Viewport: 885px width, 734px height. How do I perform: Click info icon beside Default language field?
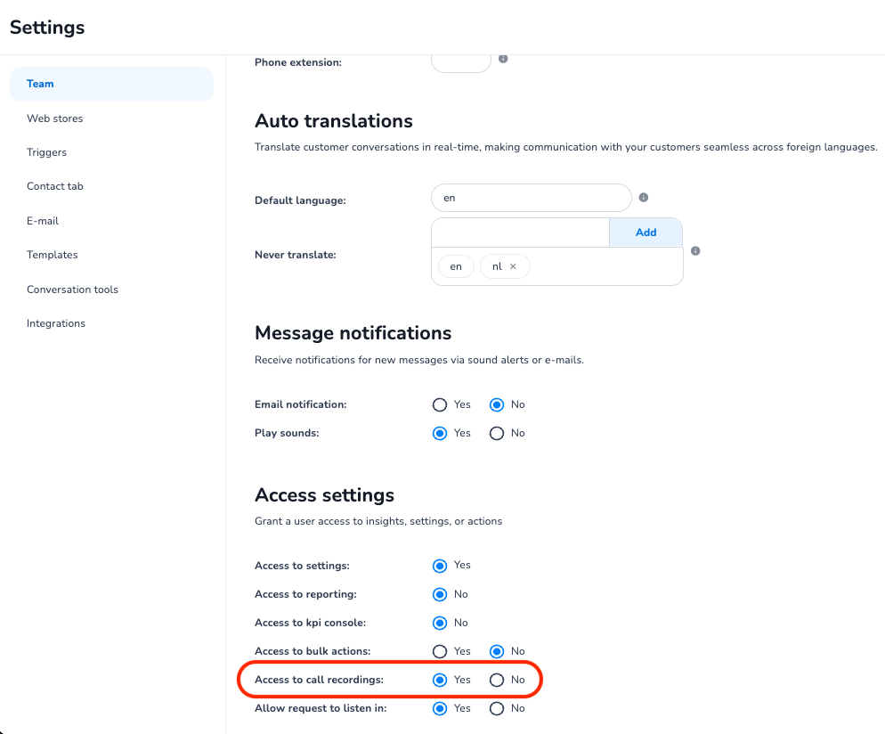[644, 198]
